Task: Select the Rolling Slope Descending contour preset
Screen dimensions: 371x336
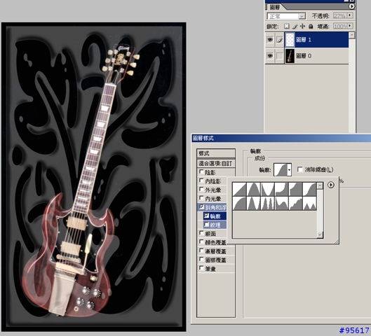Action: coord(281,203)
